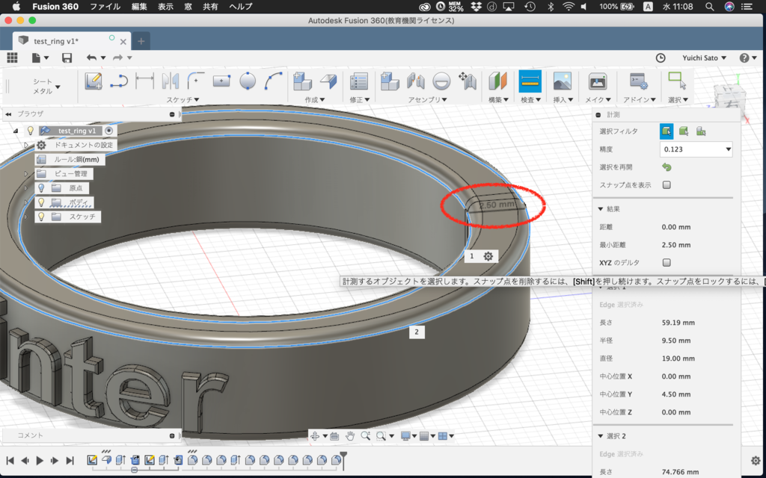The width and height of the screenshot is (766, 478).
Task: Open the Sheet Metal Rules icon
Action: point(359,81)
